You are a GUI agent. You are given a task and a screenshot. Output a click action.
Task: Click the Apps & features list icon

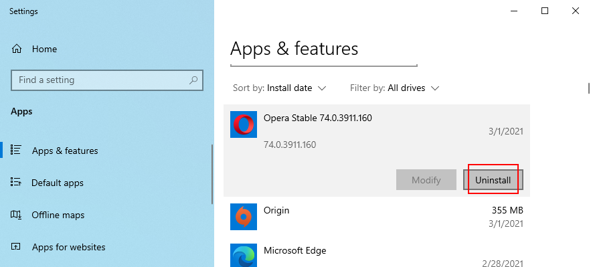pyautogui.click(x=16, y=150)
